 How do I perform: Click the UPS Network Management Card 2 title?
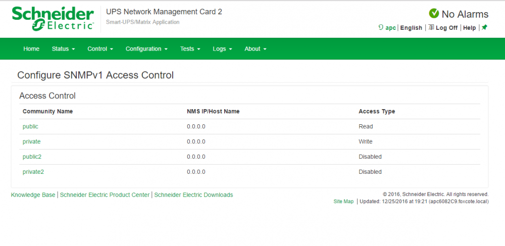point(164,12)
